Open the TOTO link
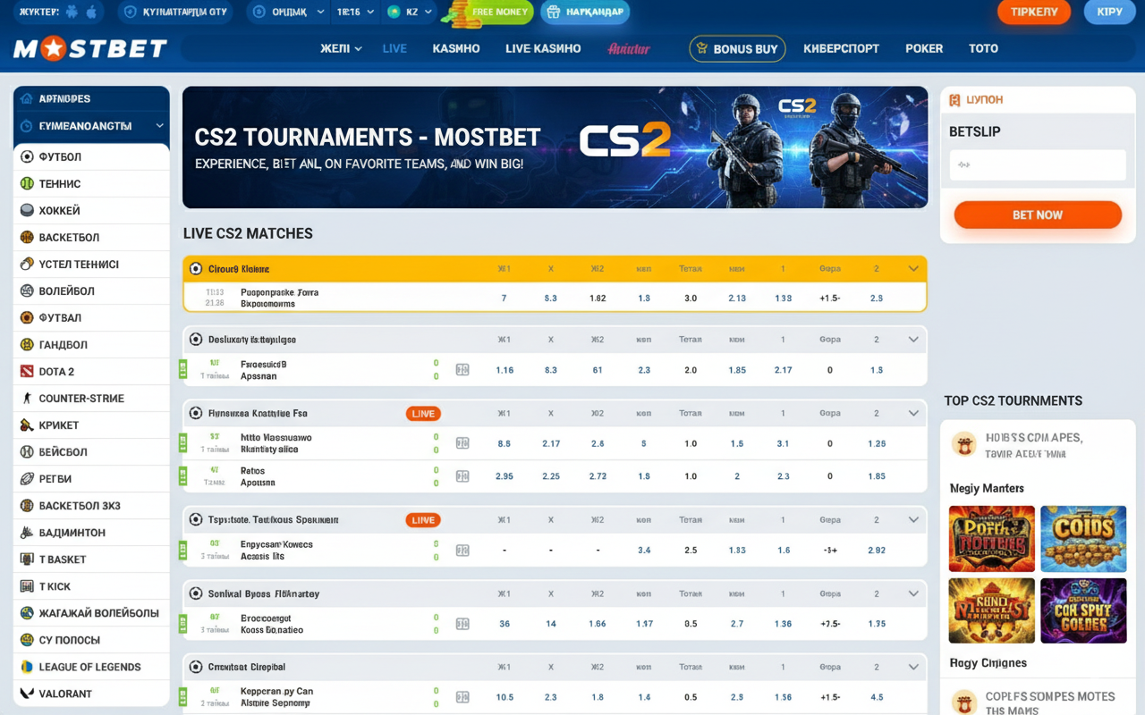The image size is (1145, 715). (x=983, y=48)
